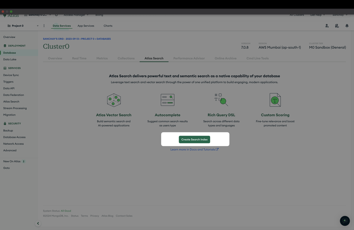Screen dimensions: 354x230
Task: Open Network Access in the sidebar
Action: click(x=14, y=144)
